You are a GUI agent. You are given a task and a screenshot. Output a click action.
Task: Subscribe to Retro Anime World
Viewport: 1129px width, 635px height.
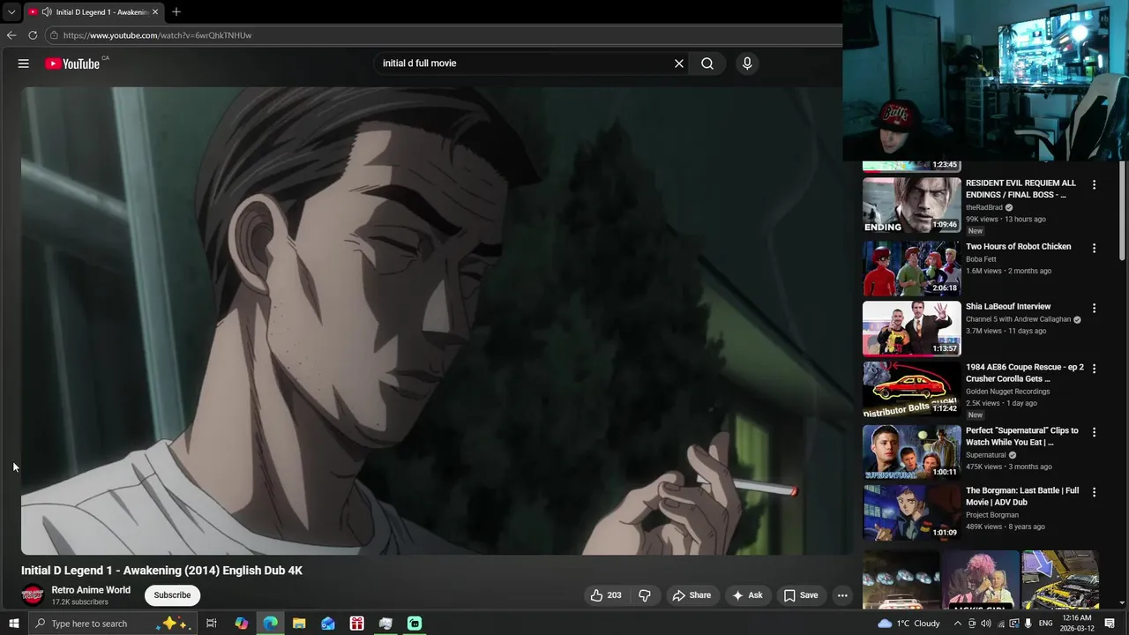(172, 595)
